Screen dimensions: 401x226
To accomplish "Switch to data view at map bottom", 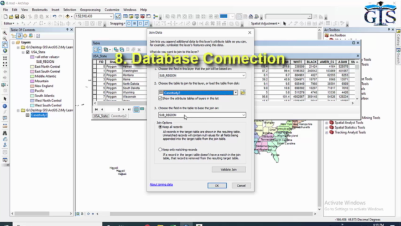I will [x=78, y=213].
